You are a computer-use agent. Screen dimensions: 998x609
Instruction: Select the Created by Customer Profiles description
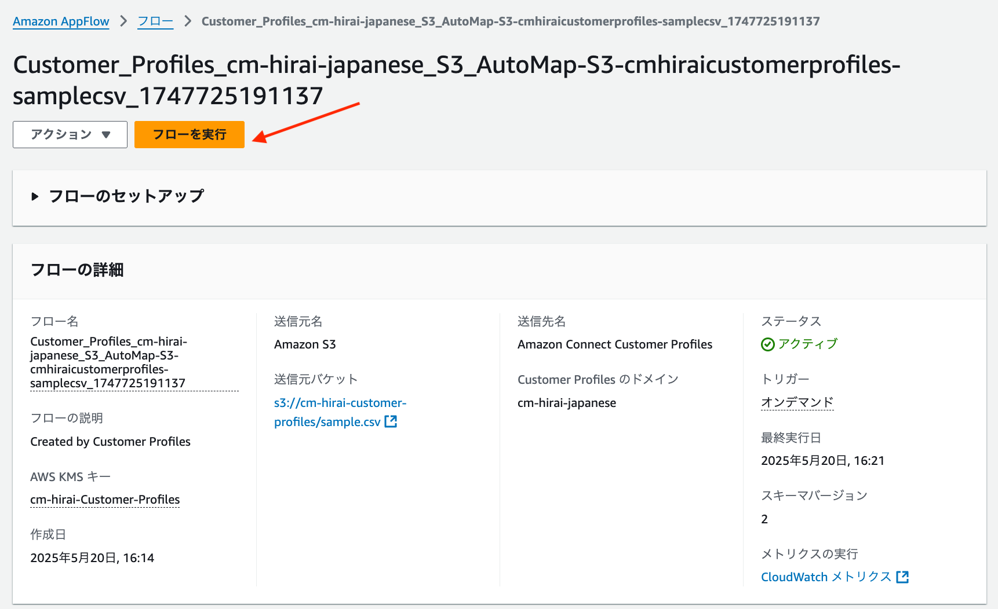click(110, 441)
